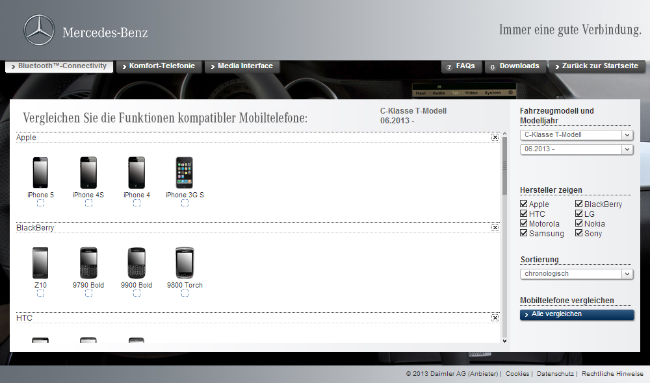Click the BlackBerry 9900 Bold image
The height and width of the screenshot is (383, 650).
pyautogui.click(x=136, y=263)
